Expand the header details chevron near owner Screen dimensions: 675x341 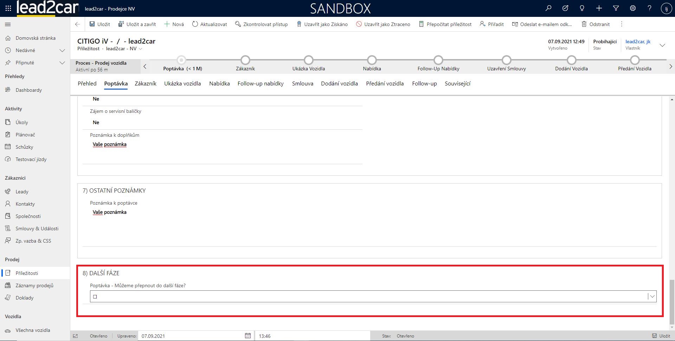pyautogui.click(x=662, y=45)
